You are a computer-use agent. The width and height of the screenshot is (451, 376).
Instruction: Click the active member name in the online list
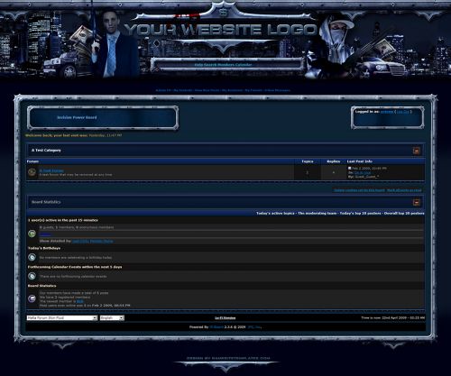click(45, 234)
